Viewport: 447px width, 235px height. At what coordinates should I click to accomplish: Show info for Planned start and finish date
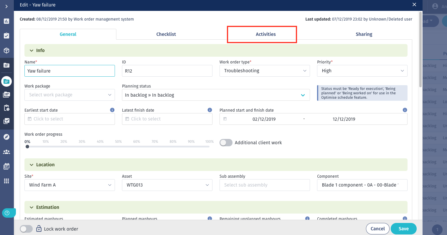(405, 110)
